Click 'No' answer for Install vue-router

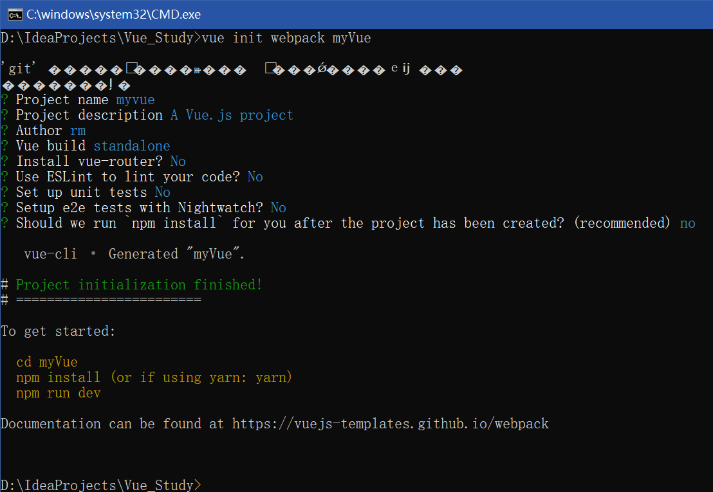click(x=178, y=161)
